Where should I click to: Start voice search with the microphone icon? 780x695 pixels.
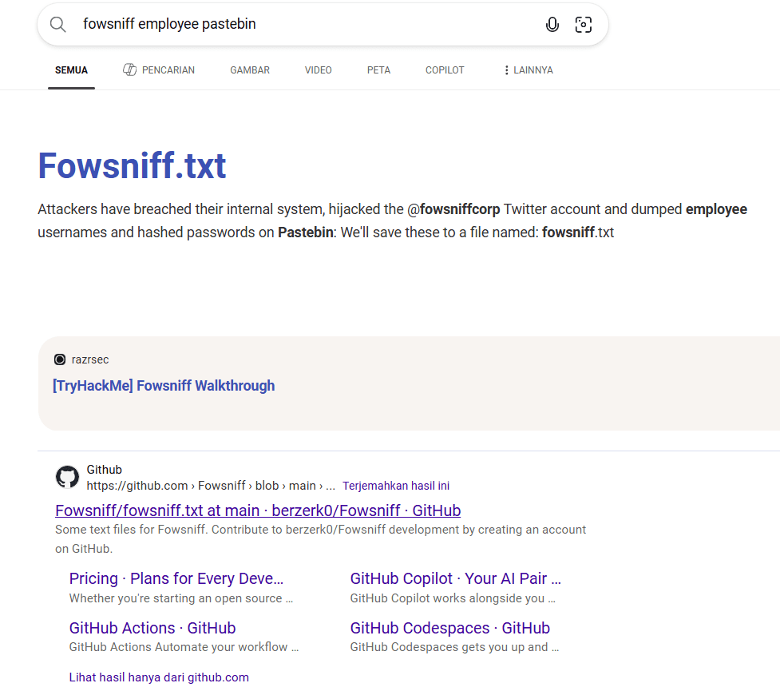552,25
